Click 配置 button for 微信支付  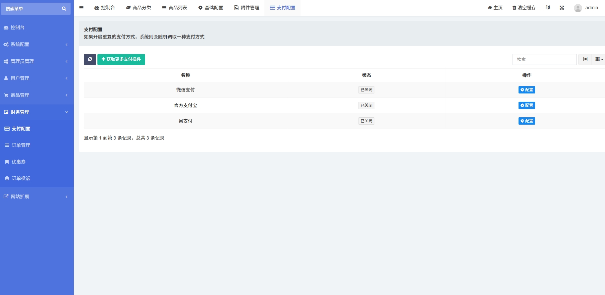527,90
